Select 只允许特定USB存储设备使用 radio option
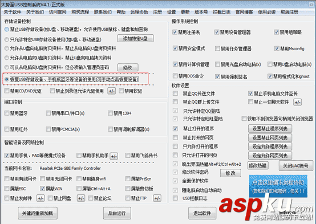The image size is (316, 224). (x=7, y=39)
